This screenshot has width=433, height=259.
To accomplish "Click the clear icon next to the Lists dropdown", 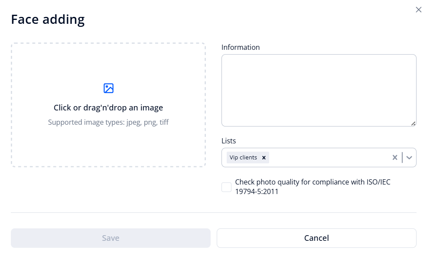I will [394, 157].
